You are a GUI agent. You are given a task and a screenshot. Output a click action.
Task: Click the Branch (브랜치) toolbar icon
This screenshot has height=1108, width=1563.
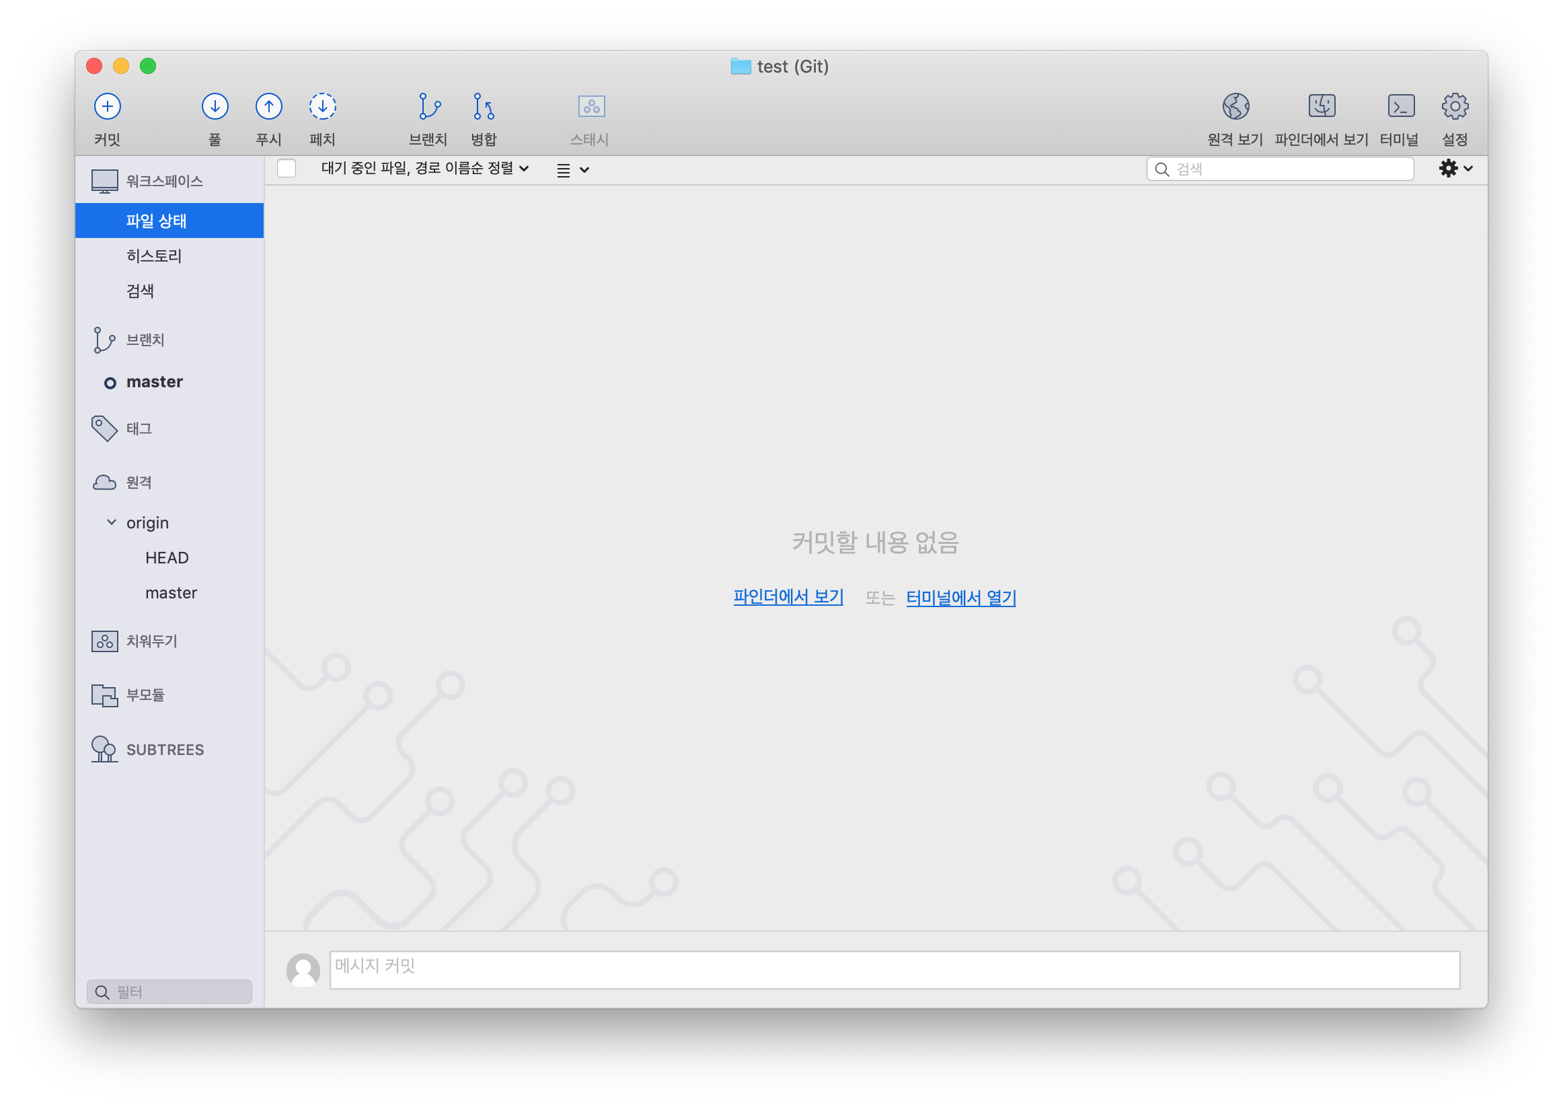click(428, 106)
